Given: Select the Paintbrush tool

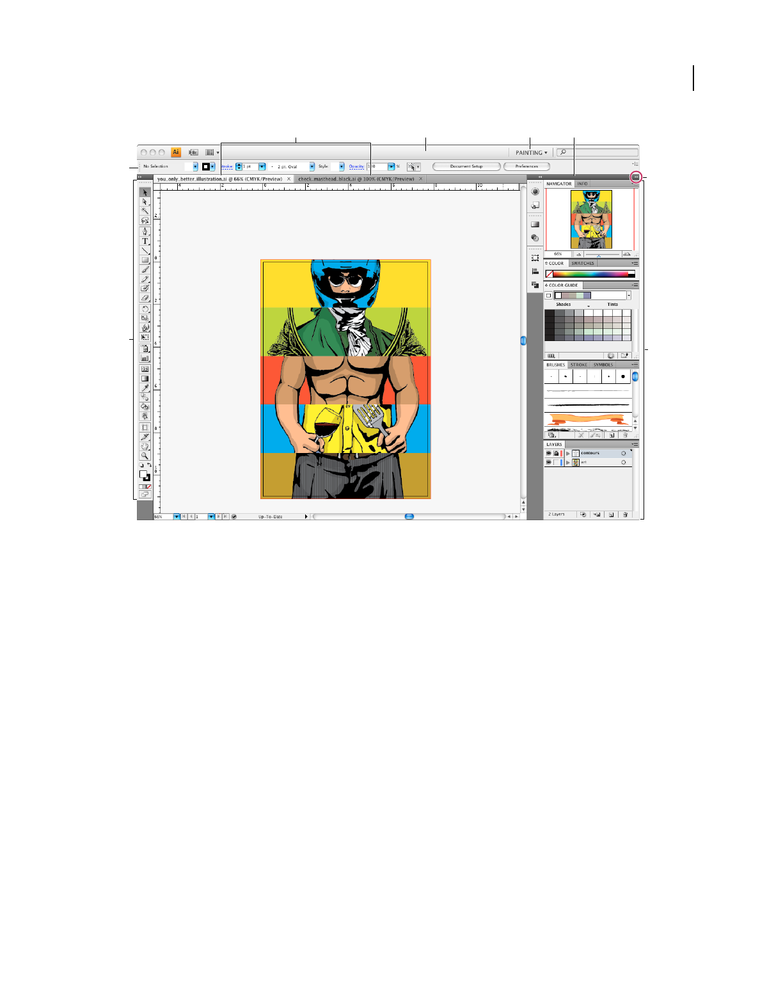Looking at the screenshot, I should coord(145,269).
